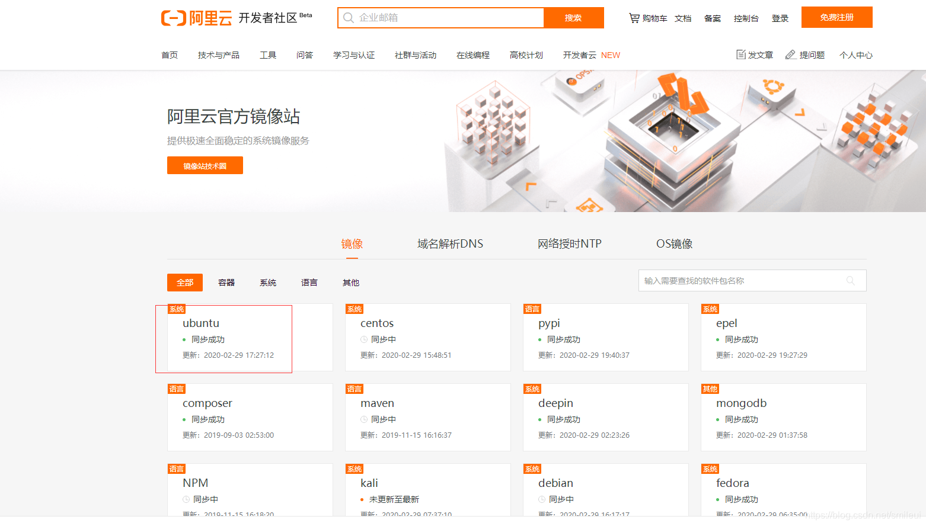Open the pypi mirror card
The image size is (926, 526).
pyautogui.click(x=606, y=338)
